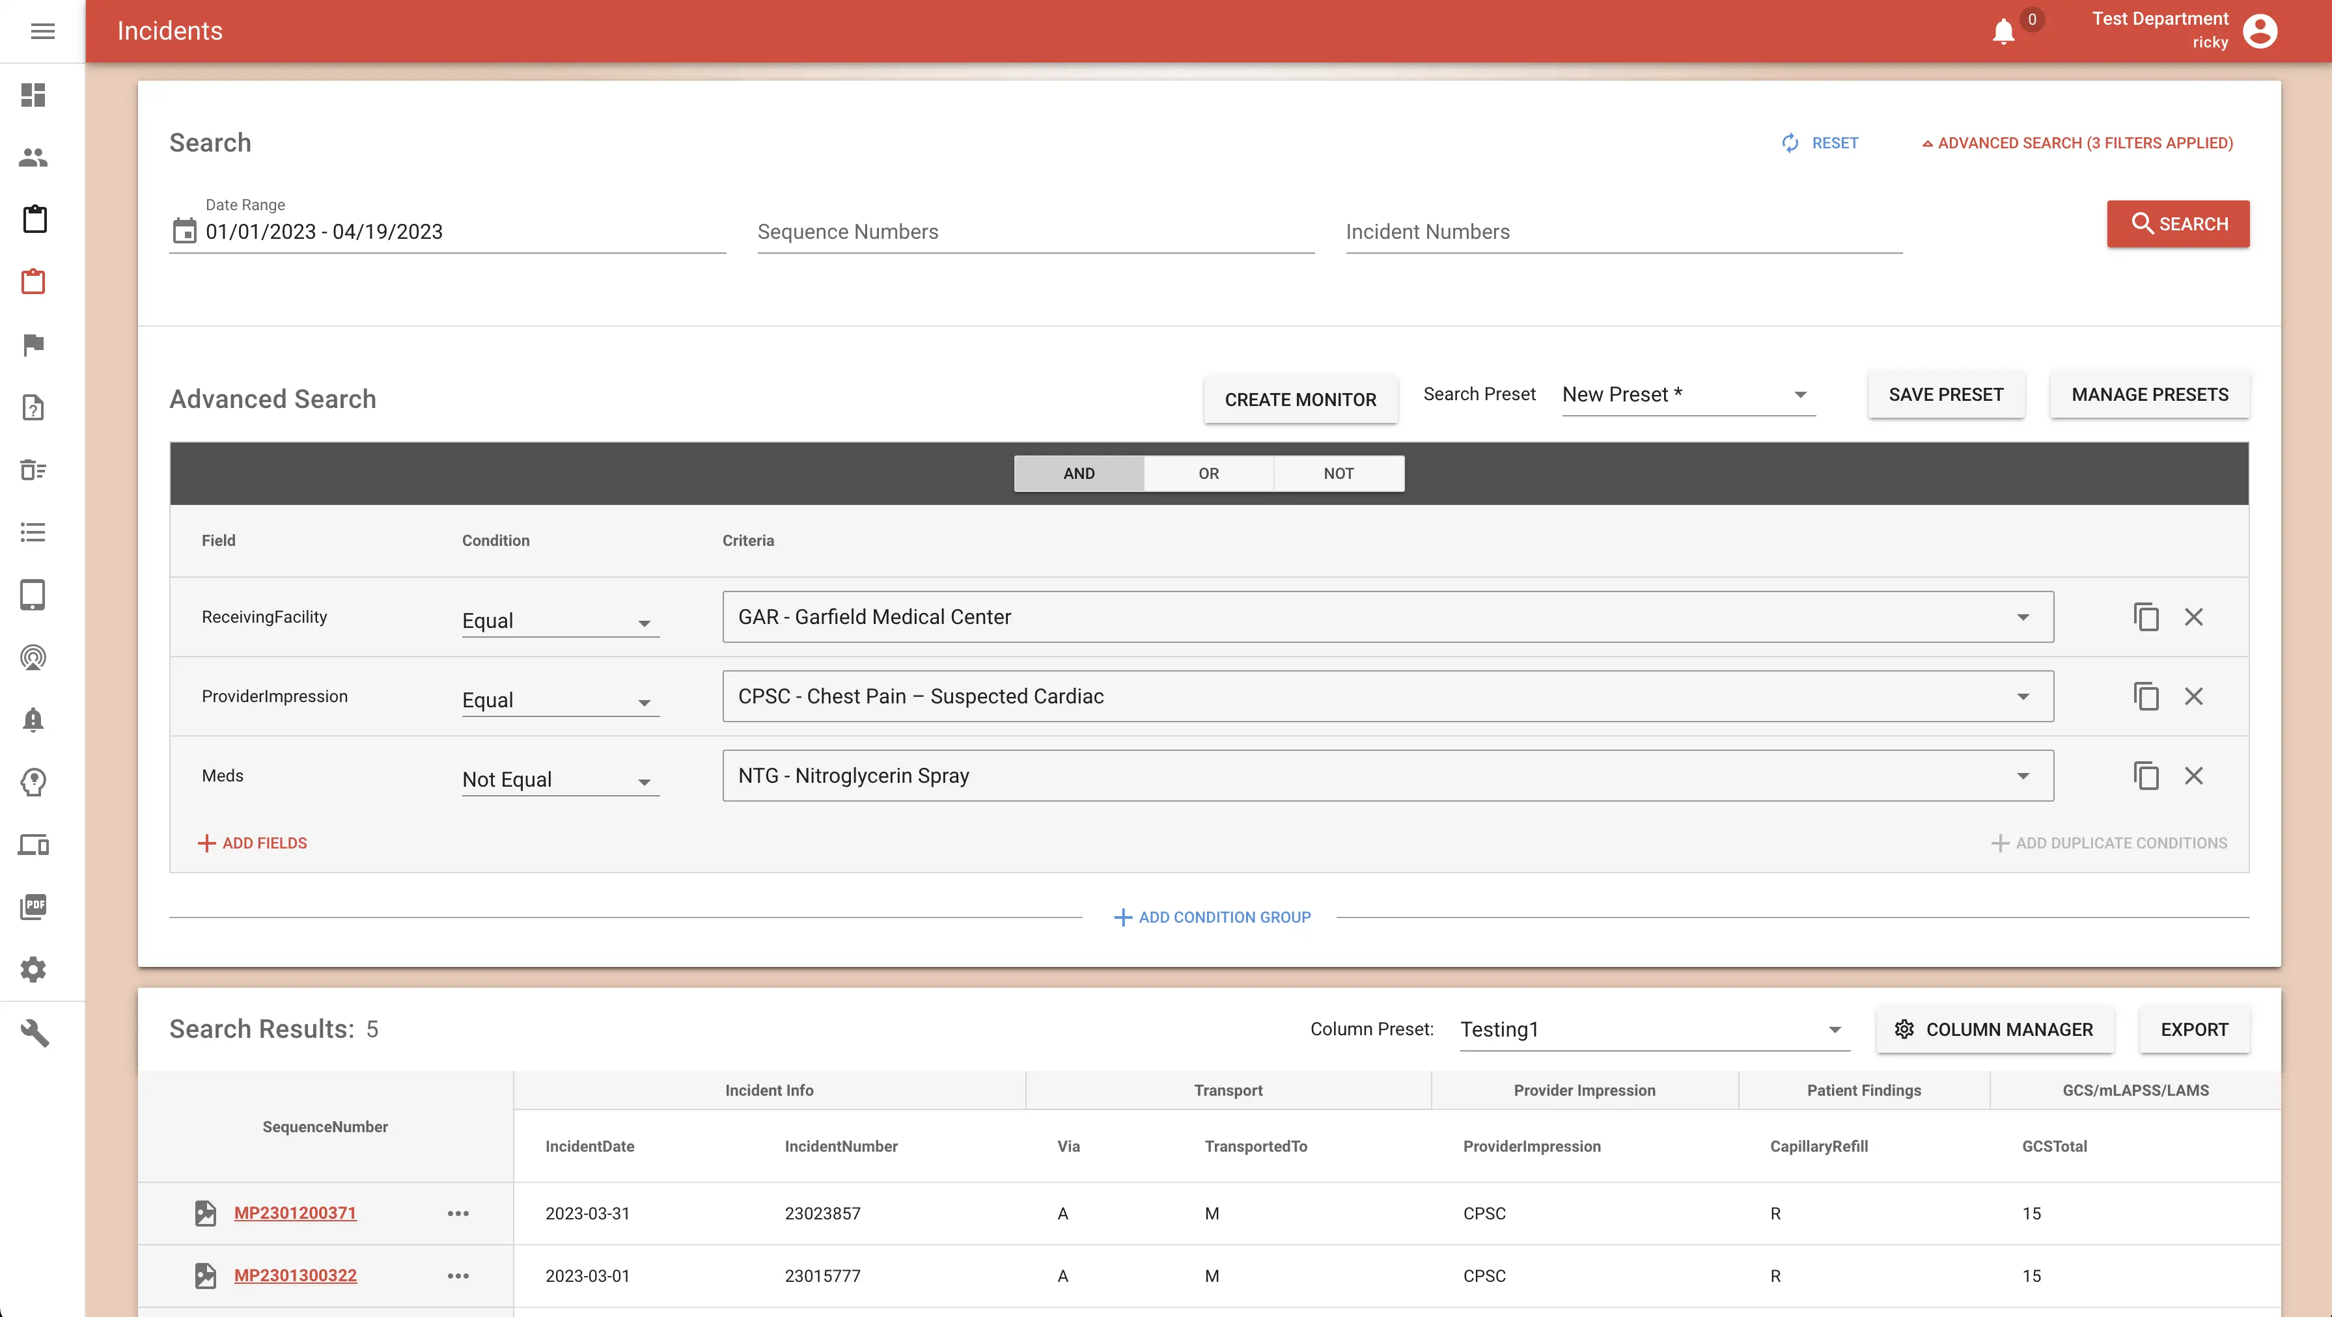Open the head lightbulb sidebar icon

(x=33, y=781)
